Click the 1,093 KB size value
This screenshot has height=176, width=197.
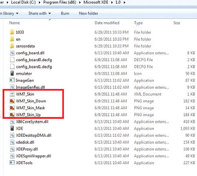click(x=188, y=128)
